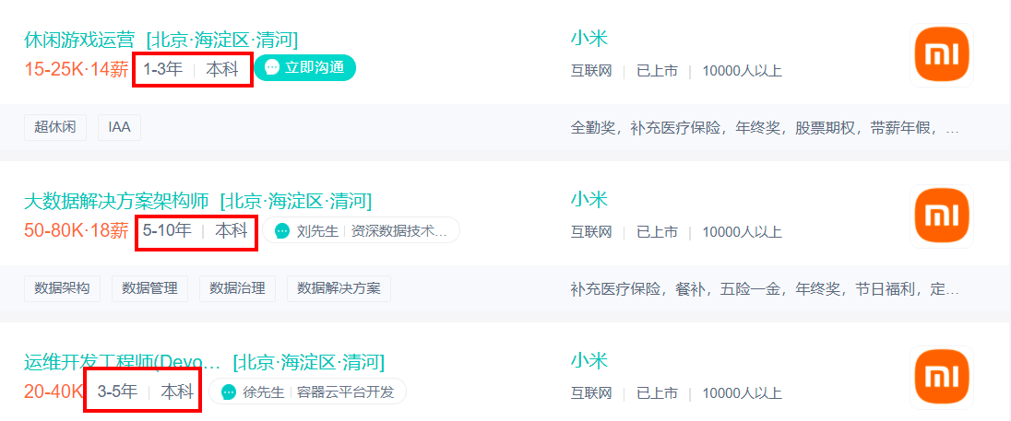This screenshot has height=421, width=1011.
Task: Open 小米 company link in first listing
Action: [x=589, y=38]
